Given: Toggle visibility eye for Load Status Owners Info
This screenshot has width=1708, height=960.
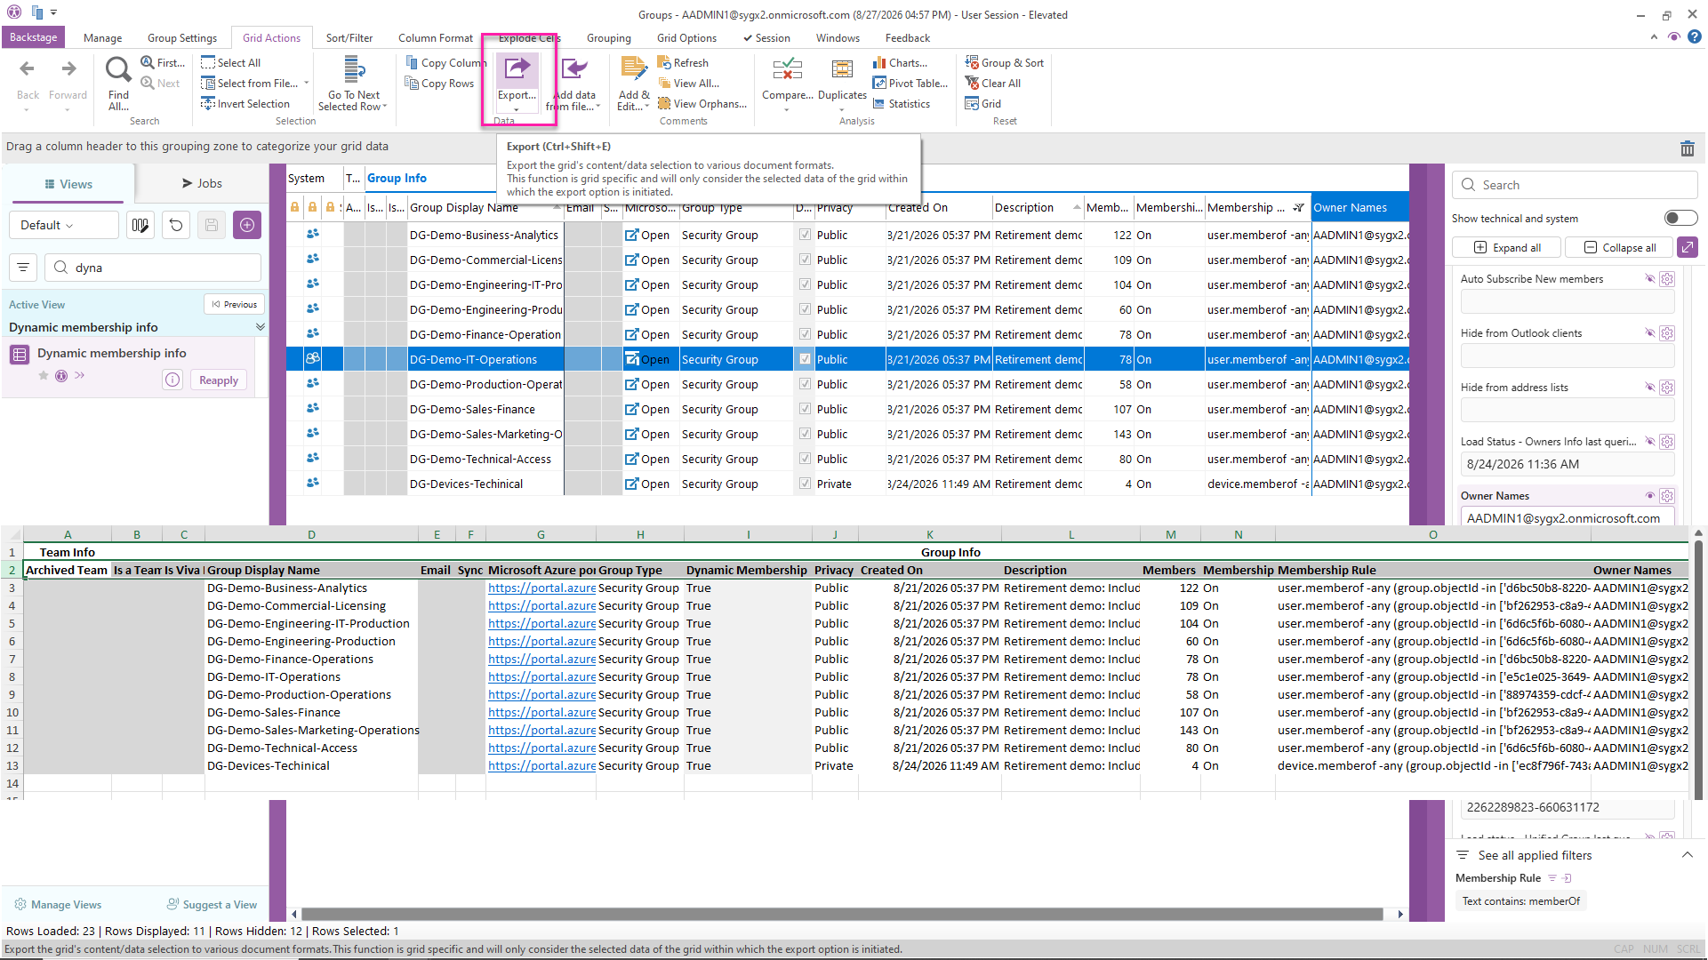Looking at the screenshot, I should (1650, 442).
